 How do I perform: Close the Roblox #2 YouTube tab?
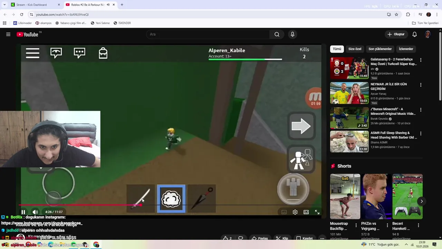[114, 5]
